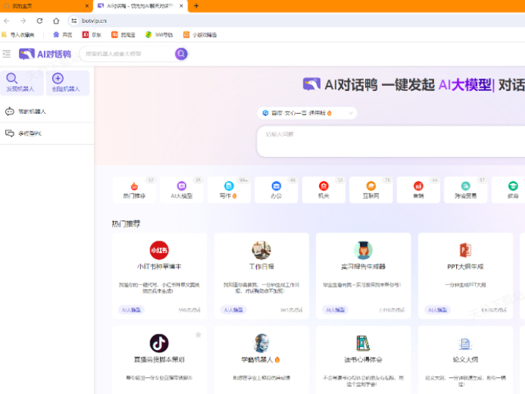Go back with the browser back arrow
The width and height of the screenshot is (525, 394).
pos(7,21)
